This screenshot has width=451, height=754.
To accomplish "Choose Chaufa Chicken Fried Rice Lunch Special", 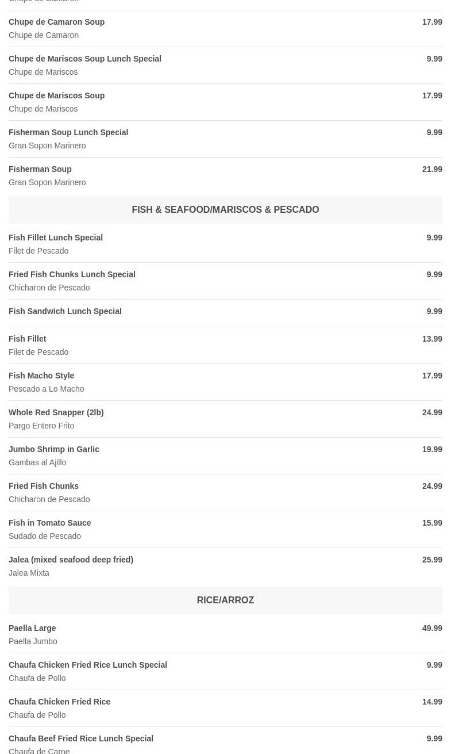I will [88, 665].
